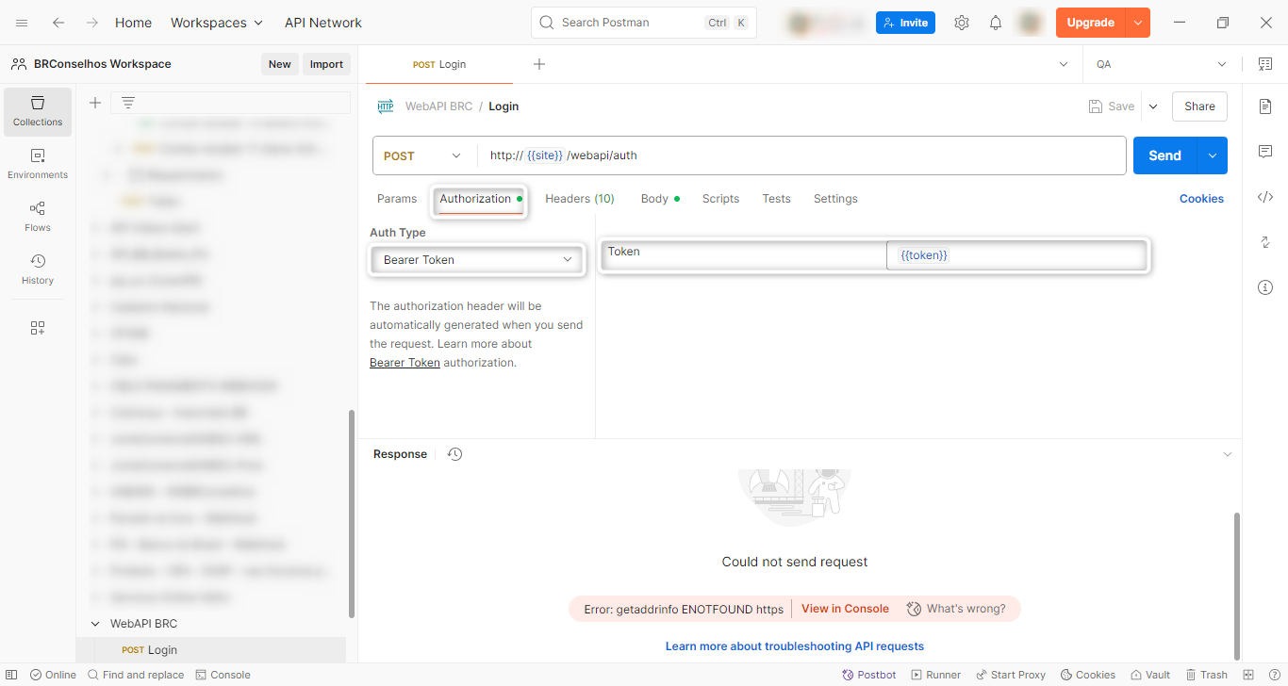This screenshot has width=1288, height=686.
Task: Go back with the left arrow
Action: click(x=58, y=23)
